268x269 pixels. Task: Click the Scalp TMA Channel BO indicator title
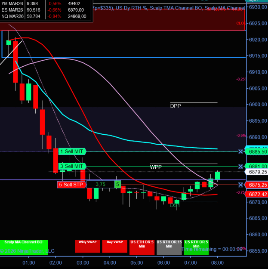[x=176, y=8]
